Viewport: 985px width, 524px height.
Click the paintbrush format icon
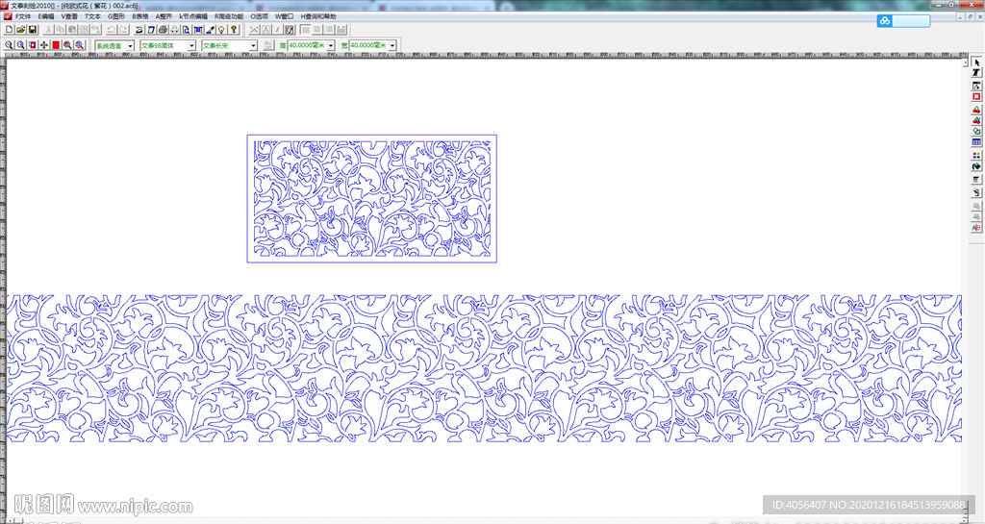click(211, 30)
